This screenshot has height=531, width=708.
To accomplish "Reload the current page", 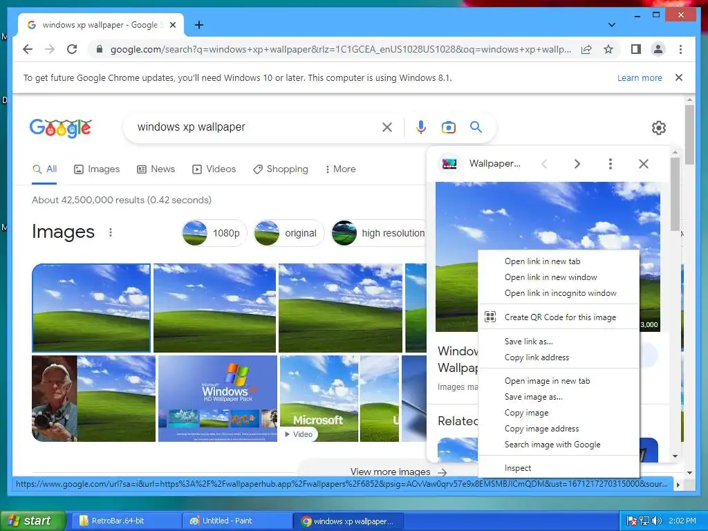I will [72, 49].
